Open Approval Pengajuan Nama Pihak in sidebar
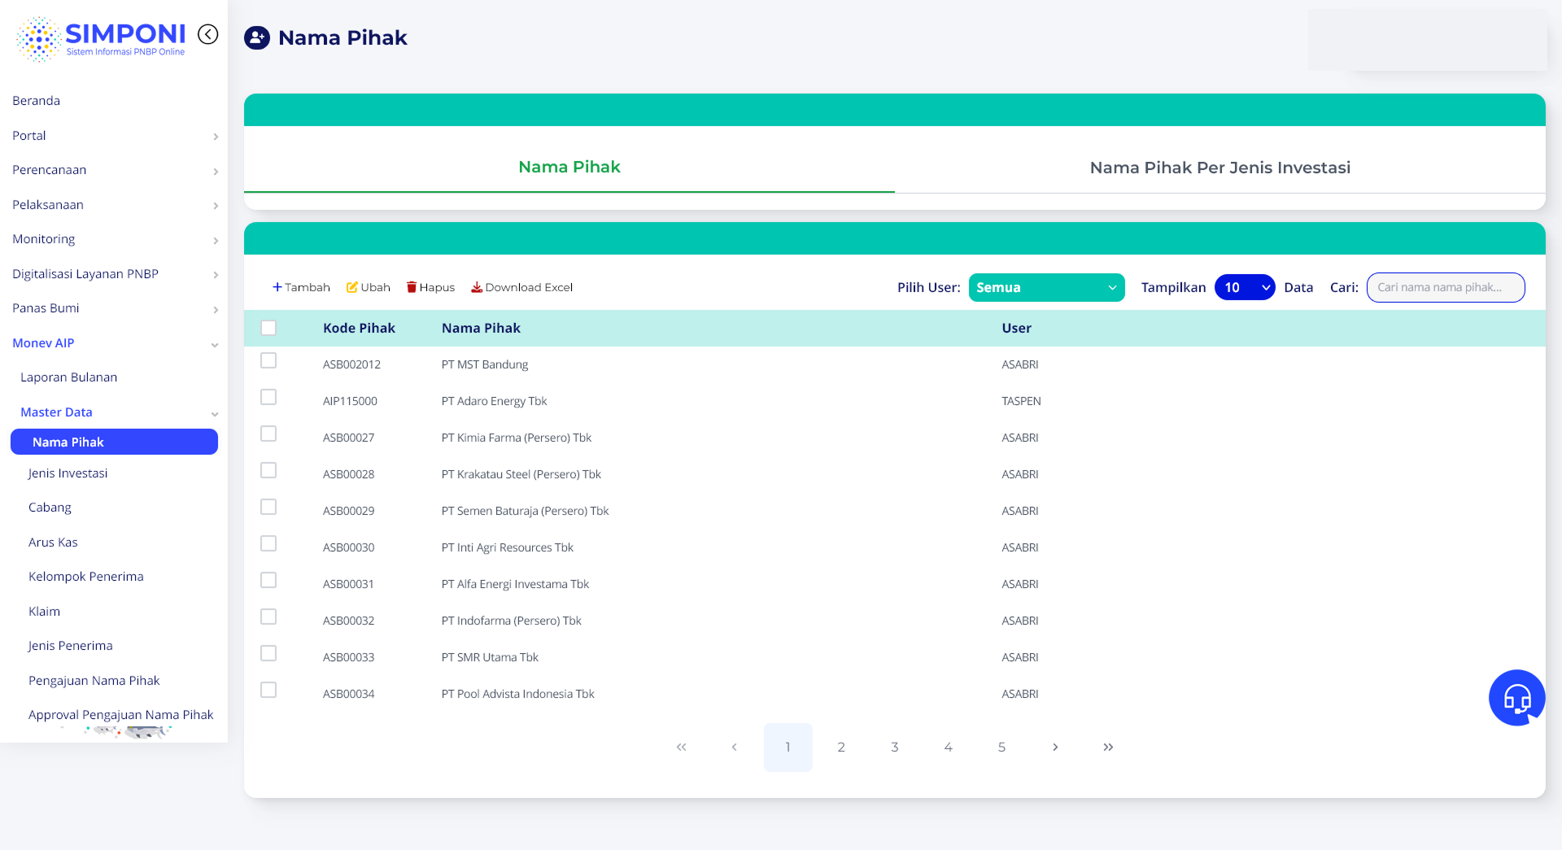 [x=120, y=715]
